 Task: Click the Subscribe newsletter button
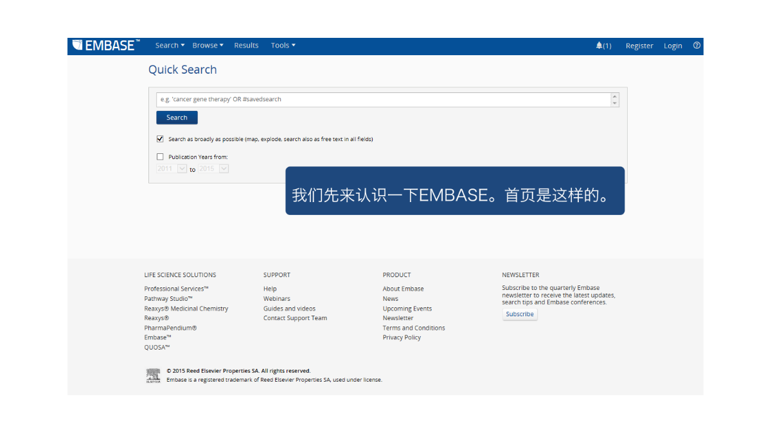tap(520, 314)
